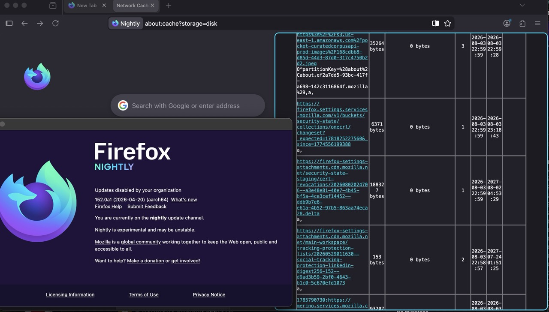The width and height of the screenshot is (549, 312).
Task: Click the split view icon in address bar
Action: 435,24
